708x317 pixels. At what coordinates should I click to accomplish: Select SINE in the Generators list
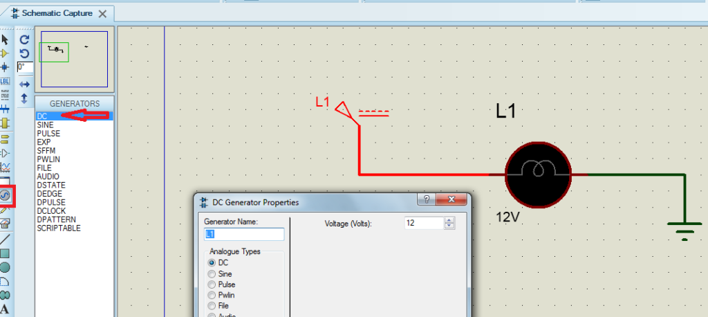[x=45, y=125]
